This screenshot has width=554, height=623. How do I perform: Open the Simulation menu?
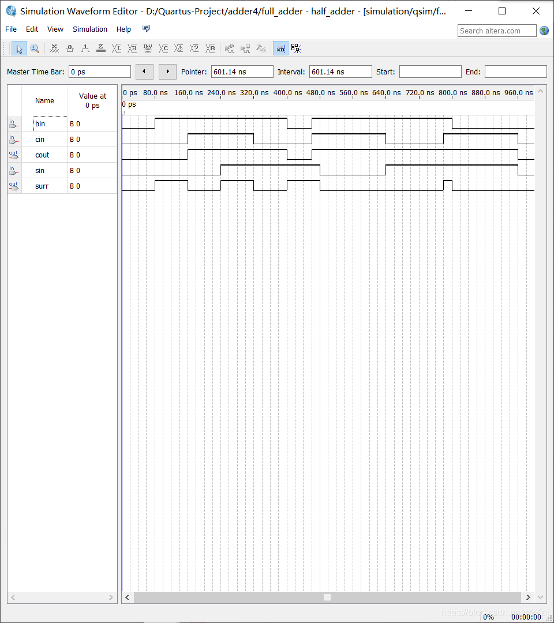click(x=90, y=29)
